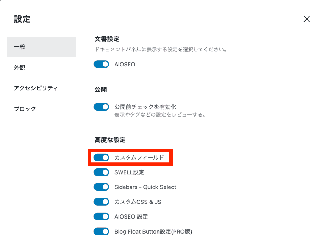Disable the AIOSEO 設定 toggle switch
The image size is (322, 248).
101,217
